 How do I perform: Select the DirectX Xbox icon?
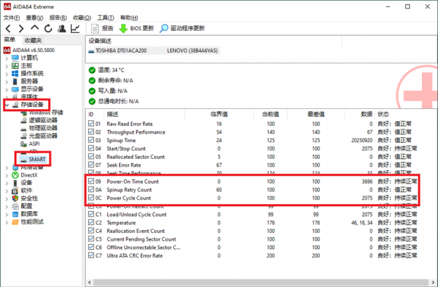15,175
